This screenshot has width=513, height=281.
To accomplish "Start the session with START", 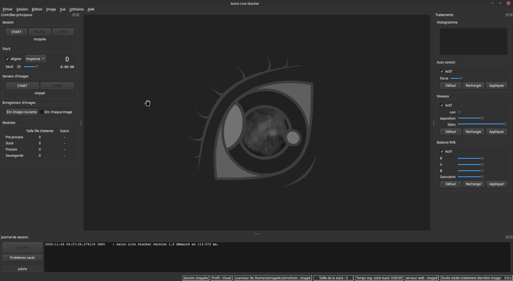I will coord(16,32).
